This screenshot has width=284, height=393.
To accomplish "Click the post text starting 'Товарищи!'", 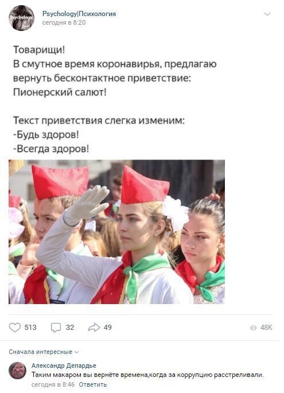I will click(x=115, y=99).
